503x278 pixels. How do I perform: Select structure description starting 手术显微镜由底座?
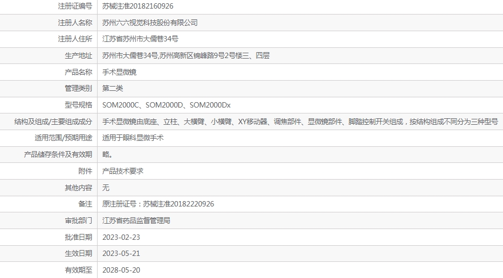tap(300, 122)
